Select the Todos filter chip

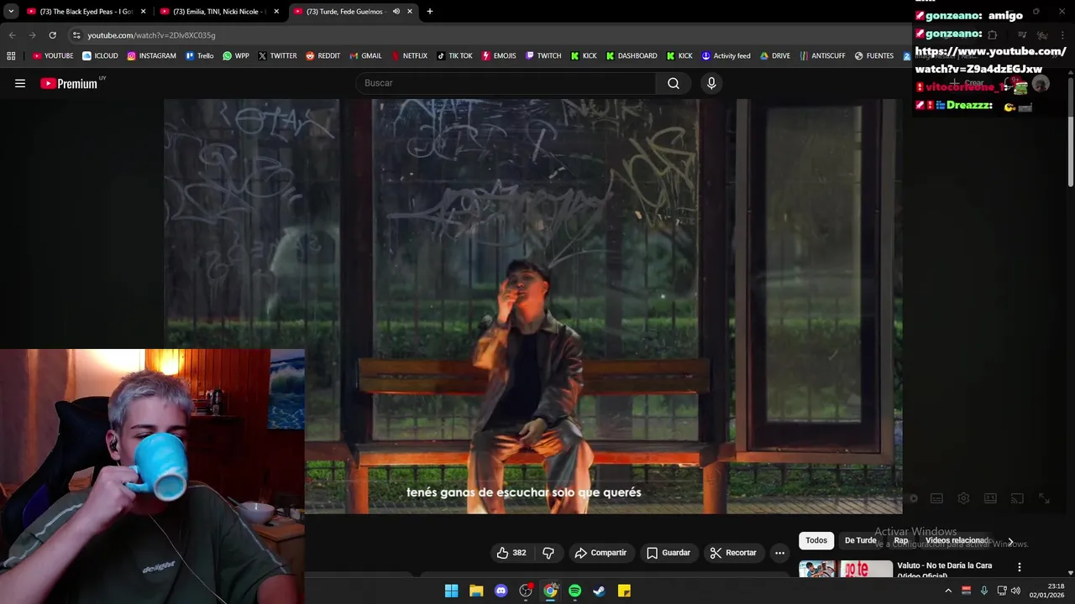pyautogui.click(x=816, y=541)
